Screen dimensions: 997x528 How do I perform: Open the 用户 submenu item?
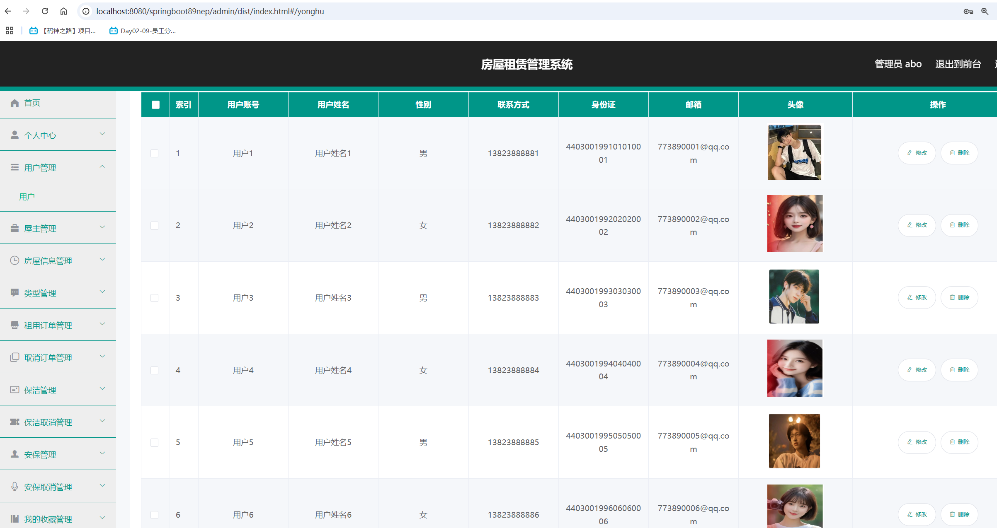pyautogui.click(x=27, y=197)
